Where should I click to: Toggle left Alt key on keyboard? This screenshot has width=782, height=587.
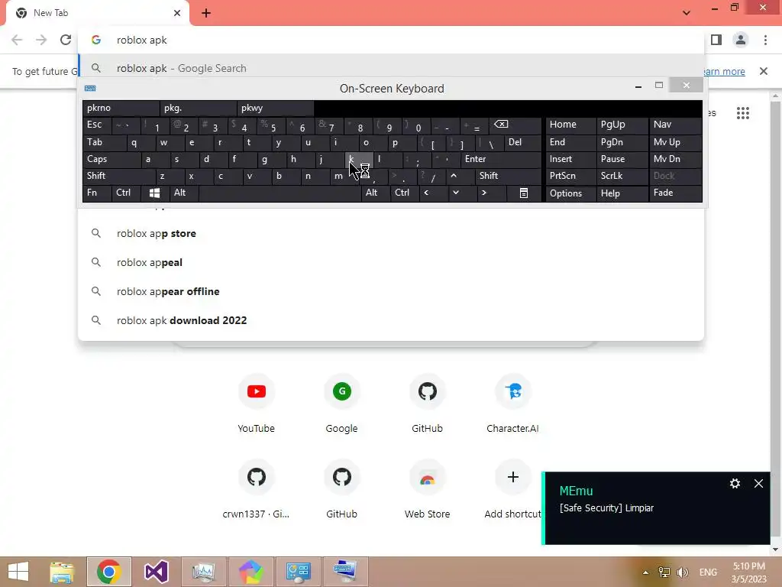184,193
